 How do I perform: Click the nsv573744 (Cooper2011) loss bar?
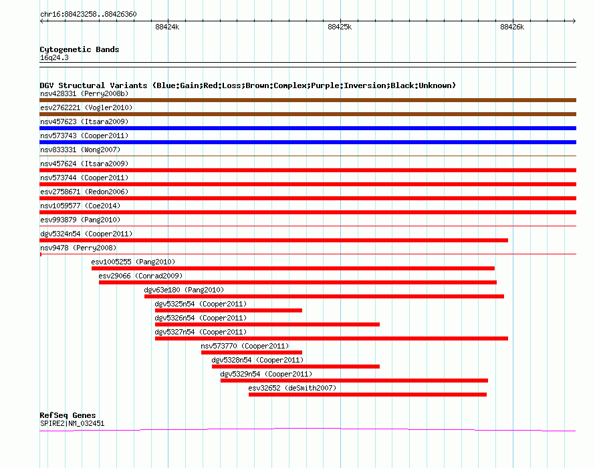(308, 184)
